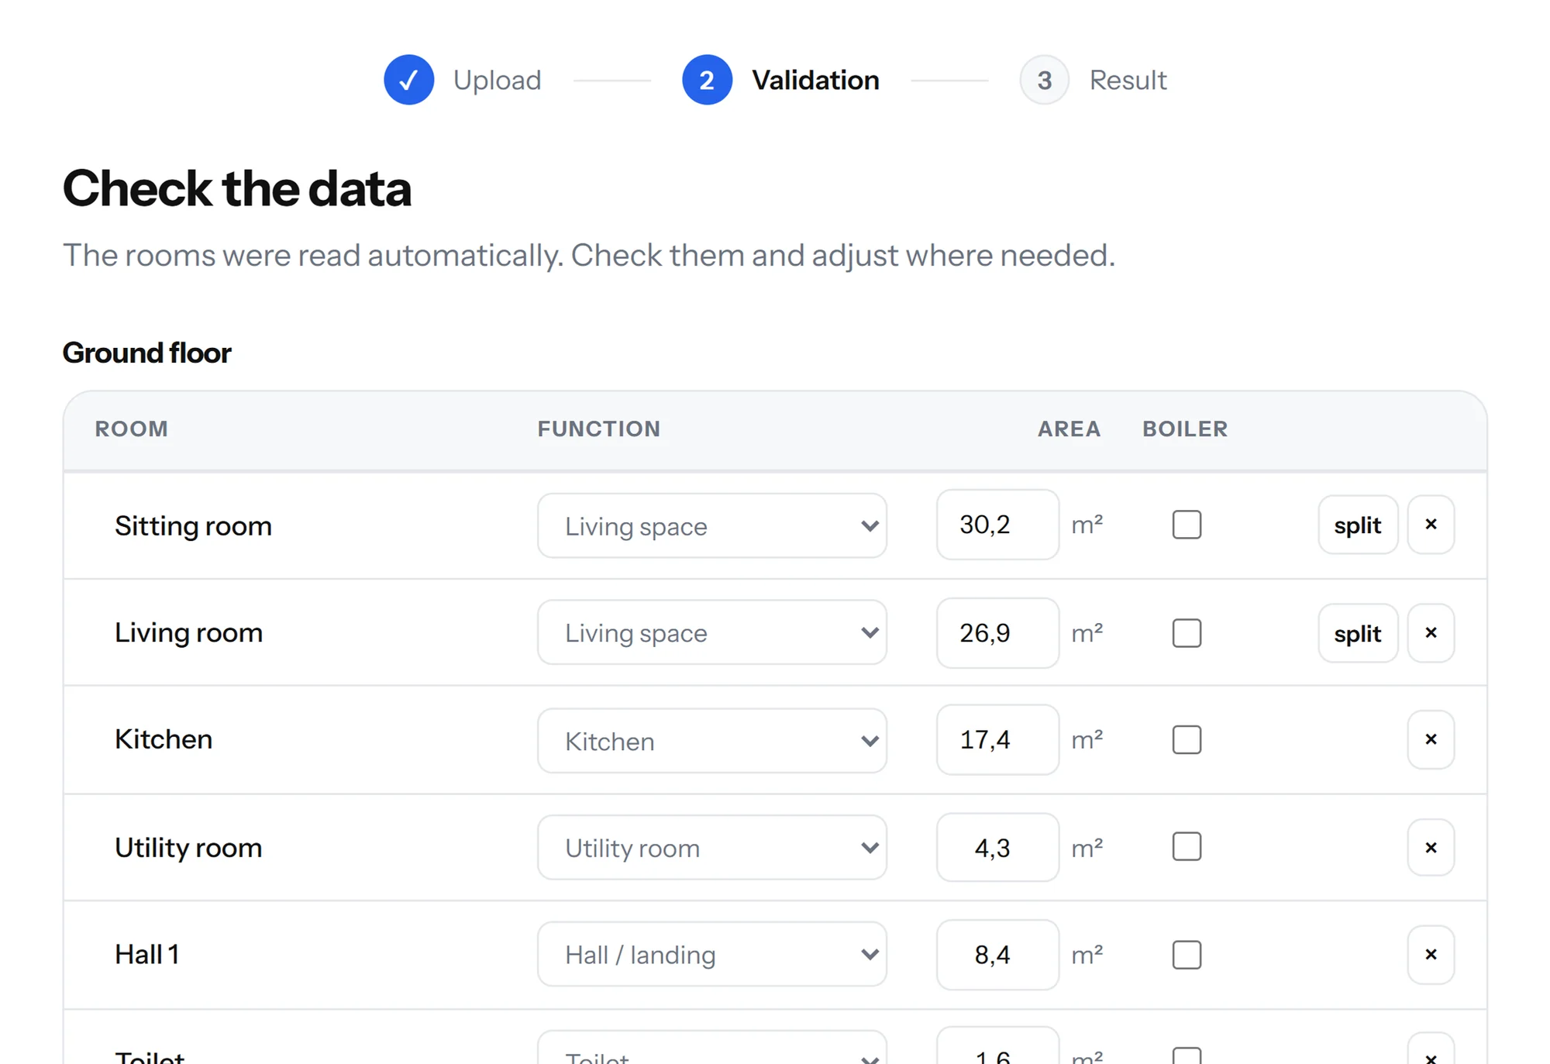Viewport: 1550px width, 1064px height.
Task: Tick the boiler checkbox for Kitchen
Action: pyautogui.click(x=1187, y=740)
